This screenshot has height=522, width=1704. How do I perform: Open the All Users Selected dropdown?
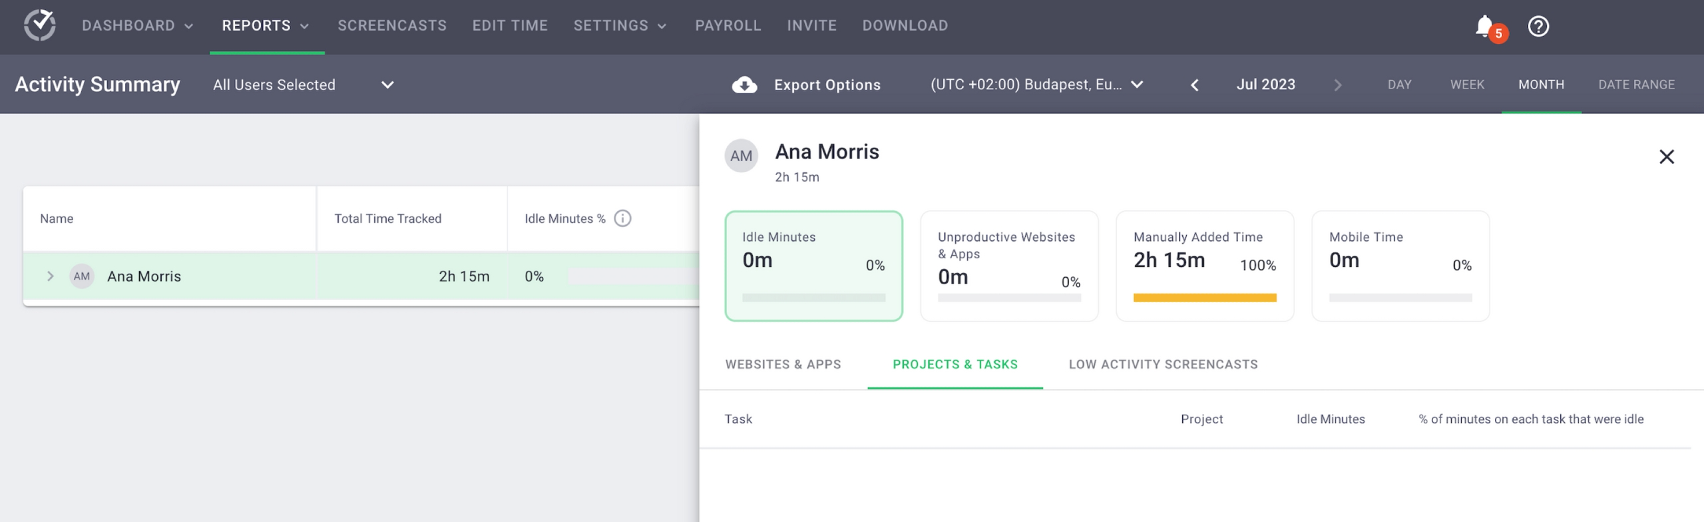coord(304,85)
